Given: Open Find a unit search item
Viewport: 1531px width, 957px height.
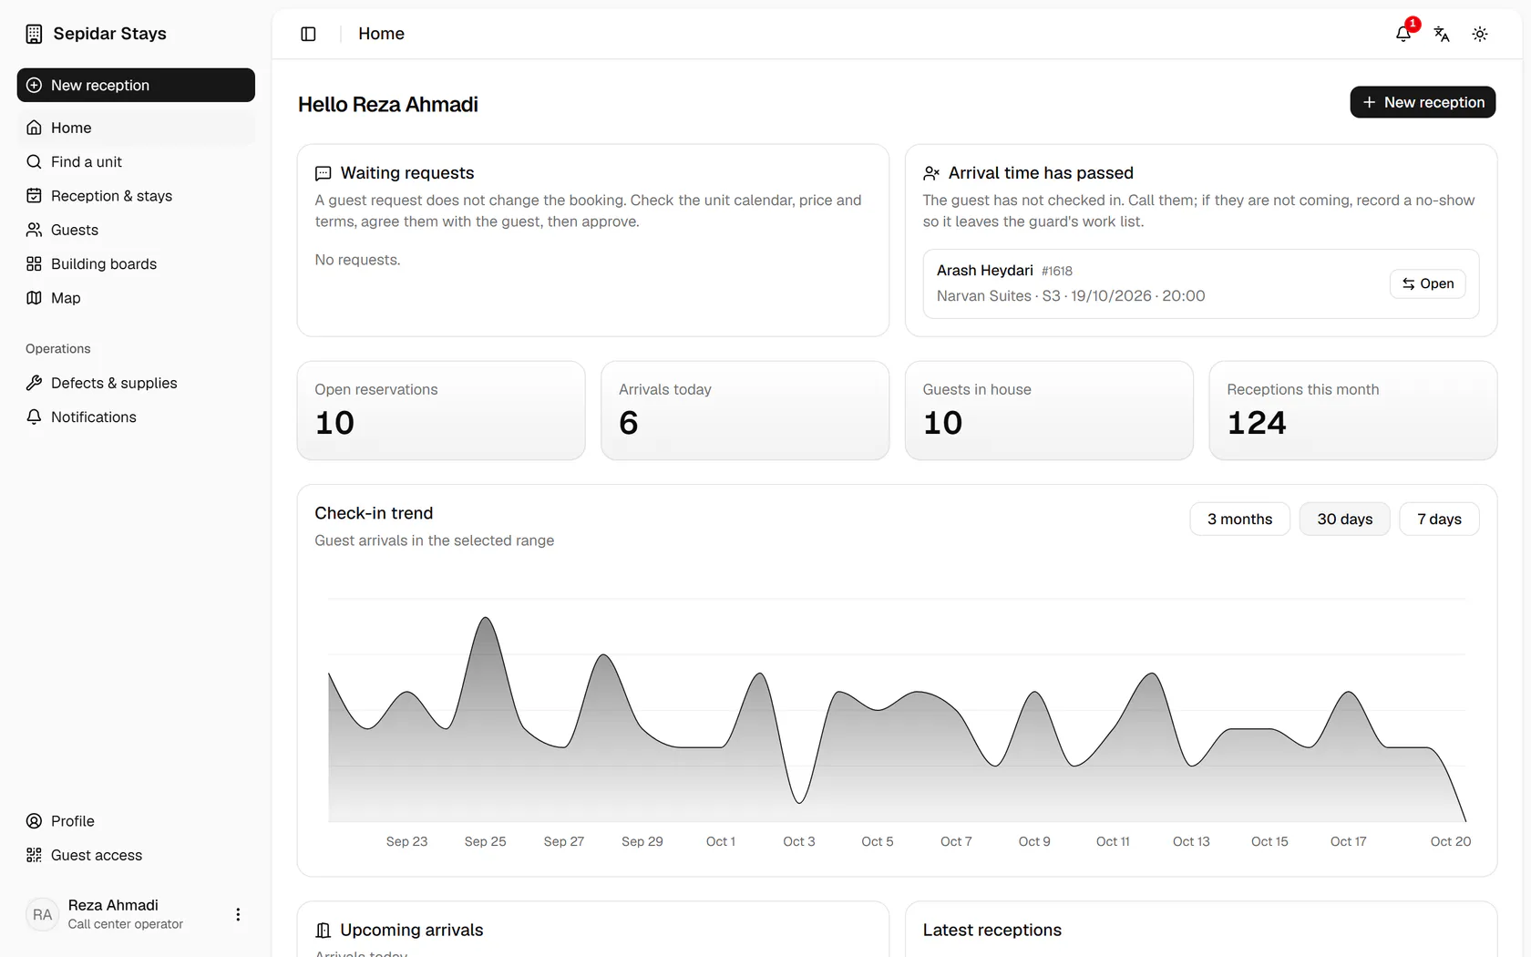Looking at the screenshot, I should click(136, 161).
